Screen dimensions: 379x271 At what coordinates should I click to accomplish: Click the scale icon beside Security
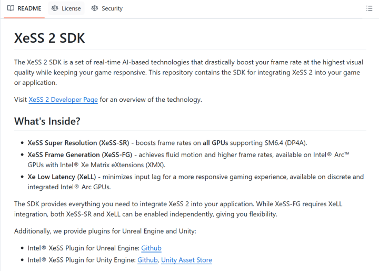[95, 8]
